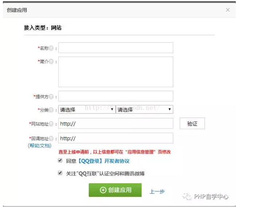Focus the 回调地址 http:// field
This screenshot has width=278, height=208.
(x=116, y=138)
